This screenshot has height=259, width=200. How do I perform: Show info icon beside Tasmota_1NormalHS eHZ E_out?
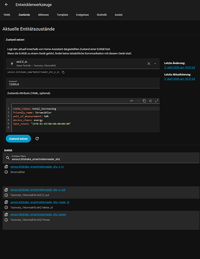(x=6, y=195)
